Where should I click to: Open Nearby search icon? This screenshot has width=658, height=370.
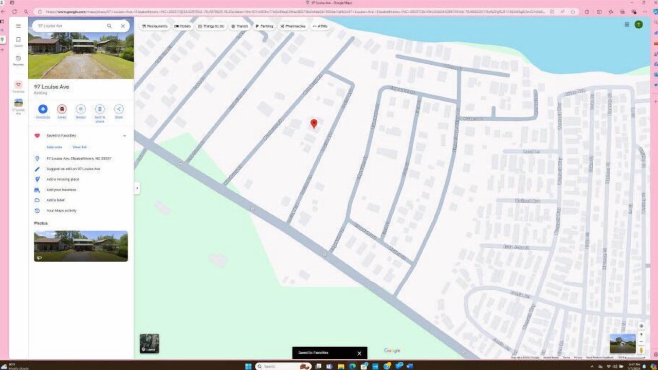coord(81,109)
